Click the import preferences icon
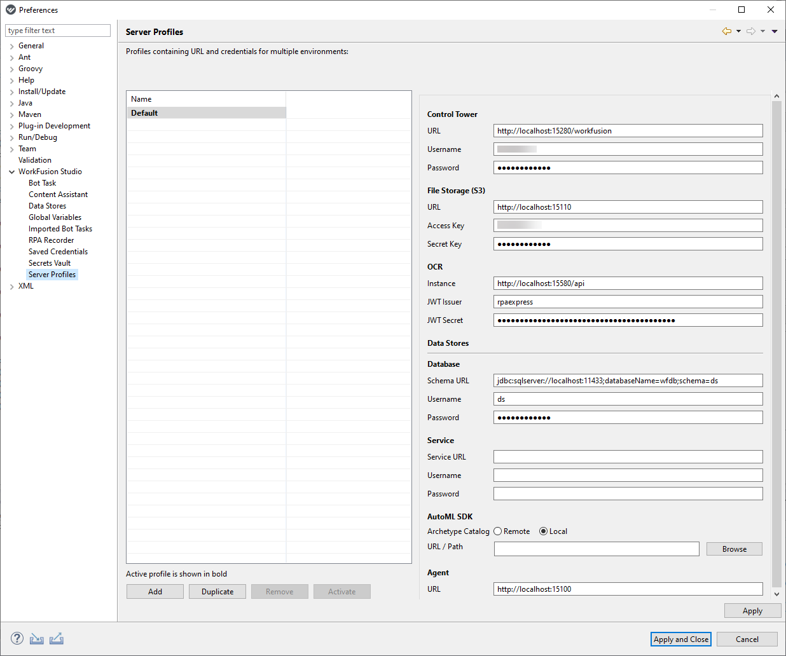The image size is (786, 656). [x=37, y=638]
